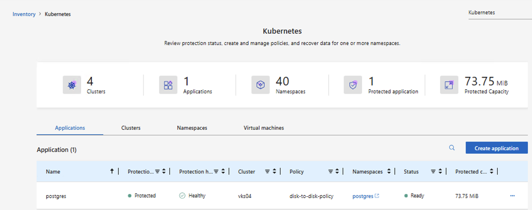532x210 pixels.
Task: Click the Ready status cell
Action: pos(414,196)
